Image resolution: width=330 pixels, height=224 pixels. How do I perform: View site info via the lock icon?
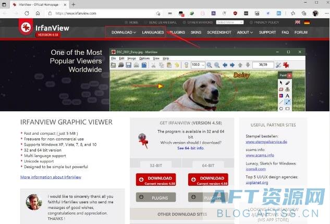[50, 14]
